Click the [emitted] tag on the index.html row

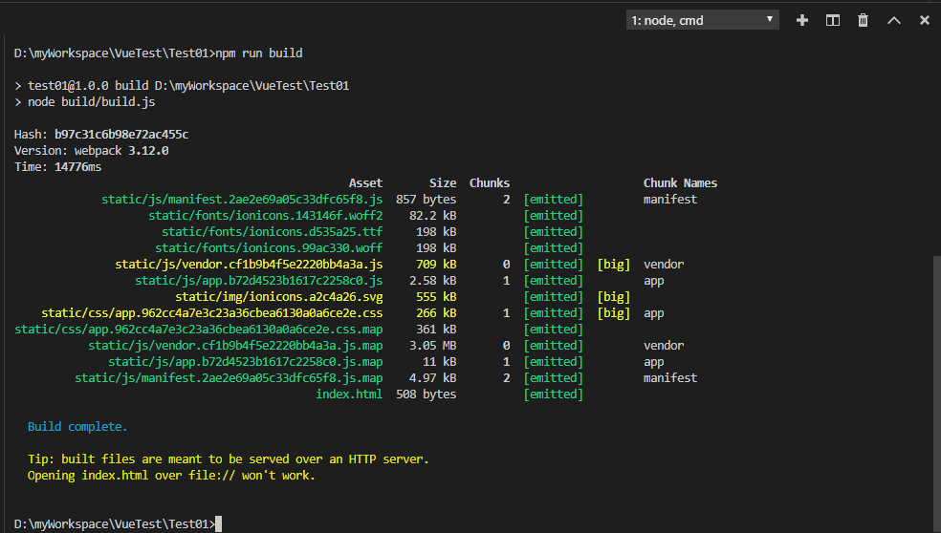(554, 394)
